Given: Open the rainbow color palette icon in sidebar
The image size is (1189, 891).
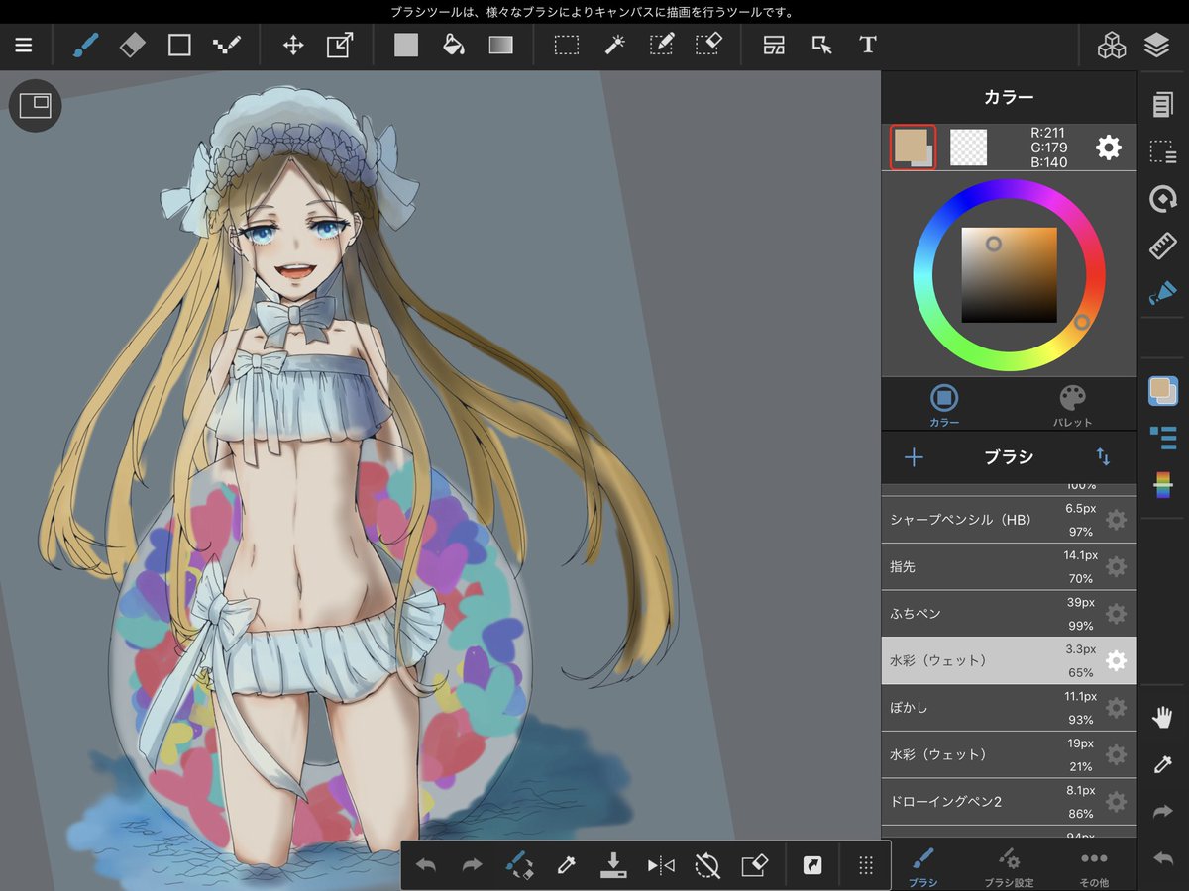Looking at the screenshot, I should 1163,485.
